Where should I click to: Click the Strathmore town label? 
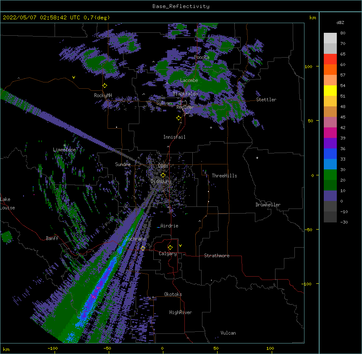click(x=217, y=256)
